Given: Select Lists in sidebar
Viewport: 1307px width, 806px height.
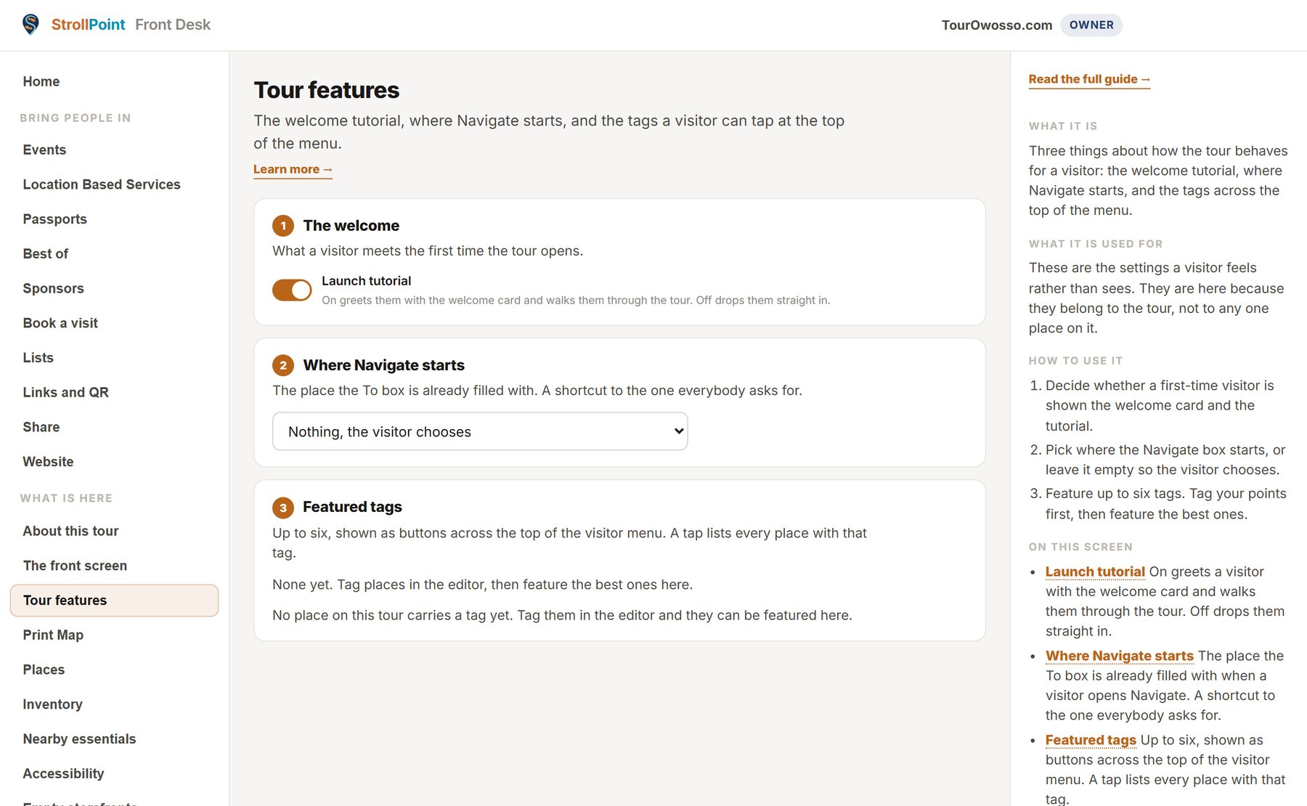Looking at the screenshot, I should pyautogui.click(x=38, y=357).
